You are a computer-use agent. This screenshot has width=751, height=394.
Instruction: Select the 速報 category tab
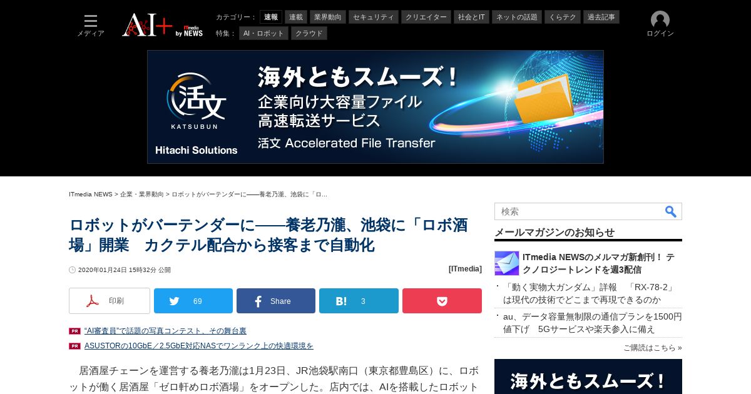pos(271,17)
